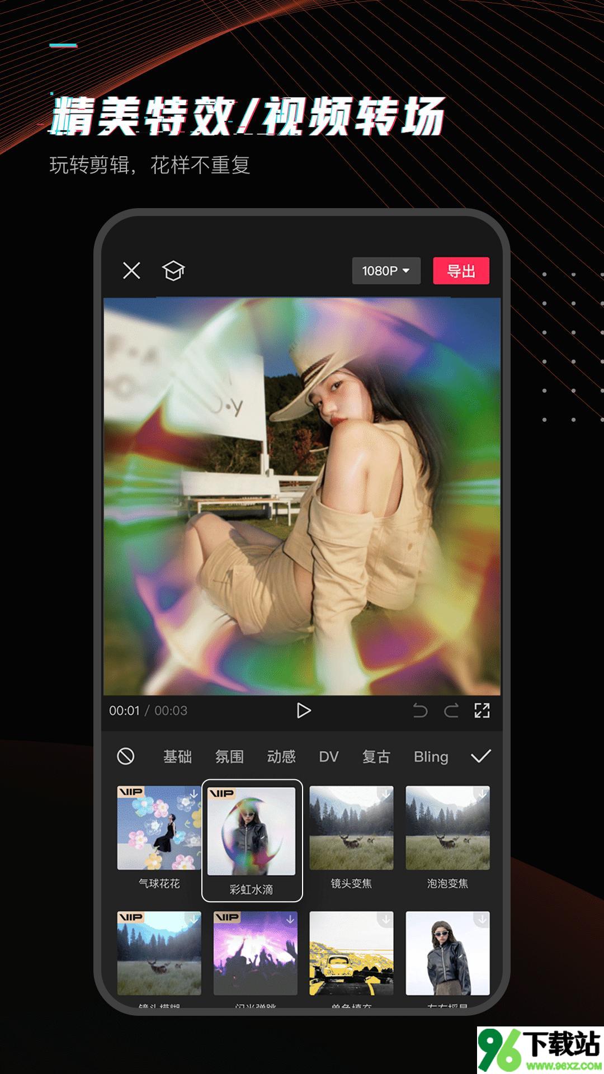
Task: Tap the VIP badge on 彩虹水滴
Action: tap(222, 793)
